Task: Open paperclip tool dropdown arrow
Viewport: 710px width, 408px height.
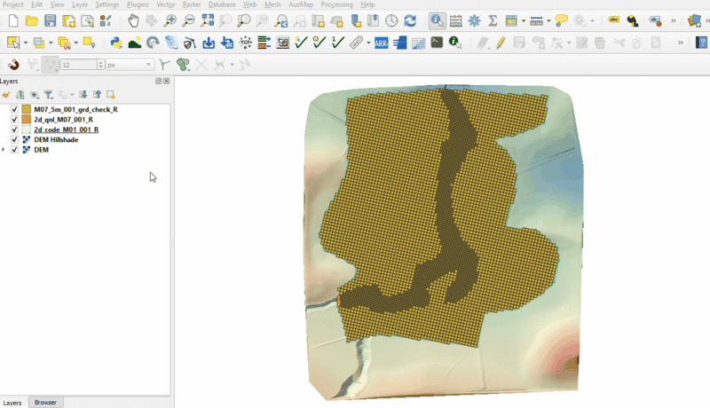Action: pyautogui.click(x=368, y=43)
